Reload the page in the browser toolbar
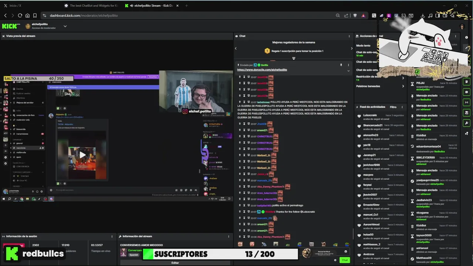This screenshot has width=473, height=266. click(x=20, y=16)
